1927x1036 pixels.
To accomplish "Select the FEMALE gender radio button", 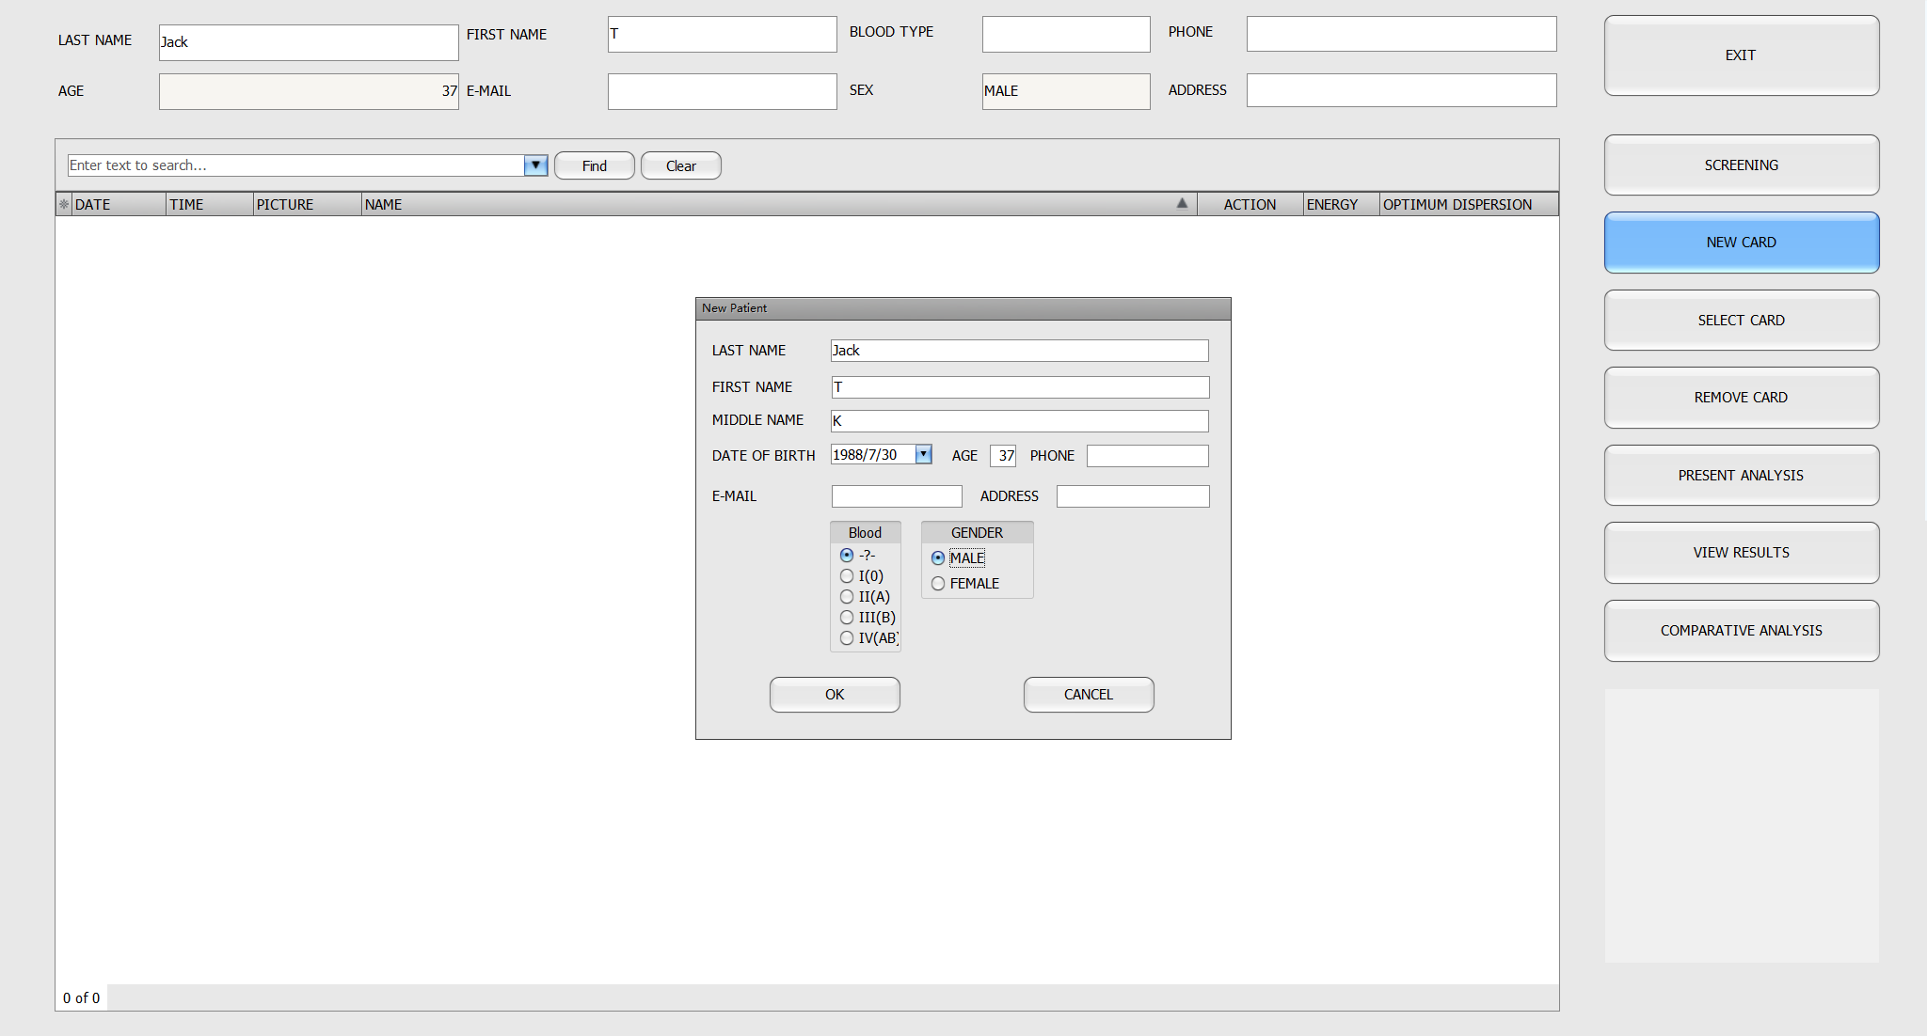I will tap(938, 584).
